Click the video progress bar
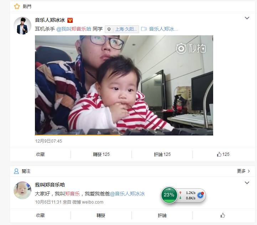Screen dimensions: 257x225 (x=124, y=135)
